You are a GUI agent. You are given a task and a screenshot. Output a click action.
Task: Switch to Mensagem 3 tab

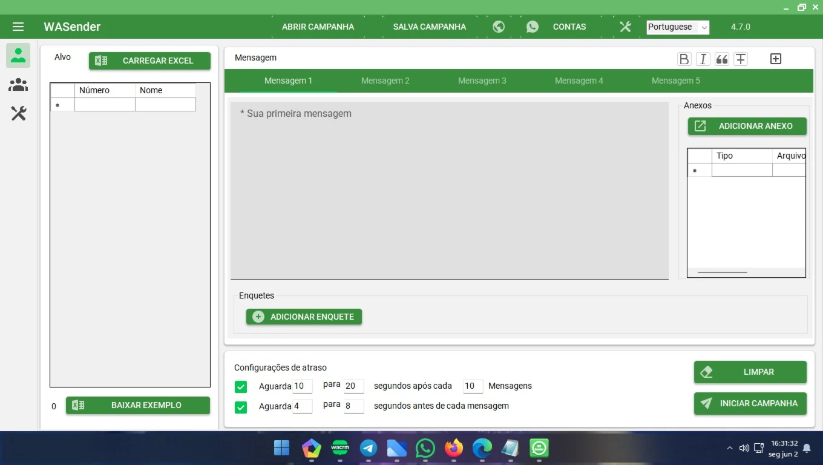pyautogui.click(x=482, y=81)
